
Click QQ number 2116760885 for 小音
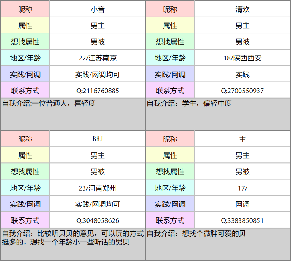click(97, 90)
